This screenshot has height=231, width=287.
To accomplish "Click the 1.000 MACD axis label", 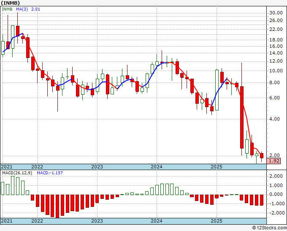I will [x=276, y=185].
